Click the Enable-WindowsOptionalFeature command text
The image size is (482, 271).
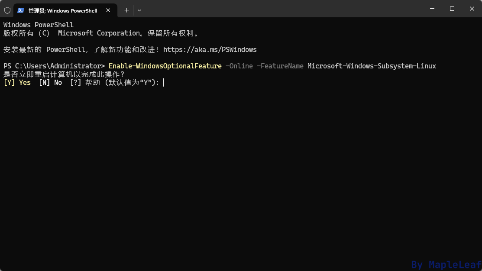pos(165,66)
